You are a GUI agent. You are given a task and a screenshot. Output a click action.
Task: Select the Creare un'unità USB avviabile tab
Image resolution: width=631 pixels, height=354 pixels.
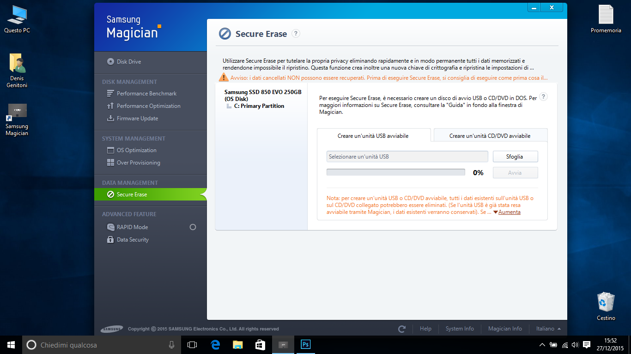[x=373, y=136]
